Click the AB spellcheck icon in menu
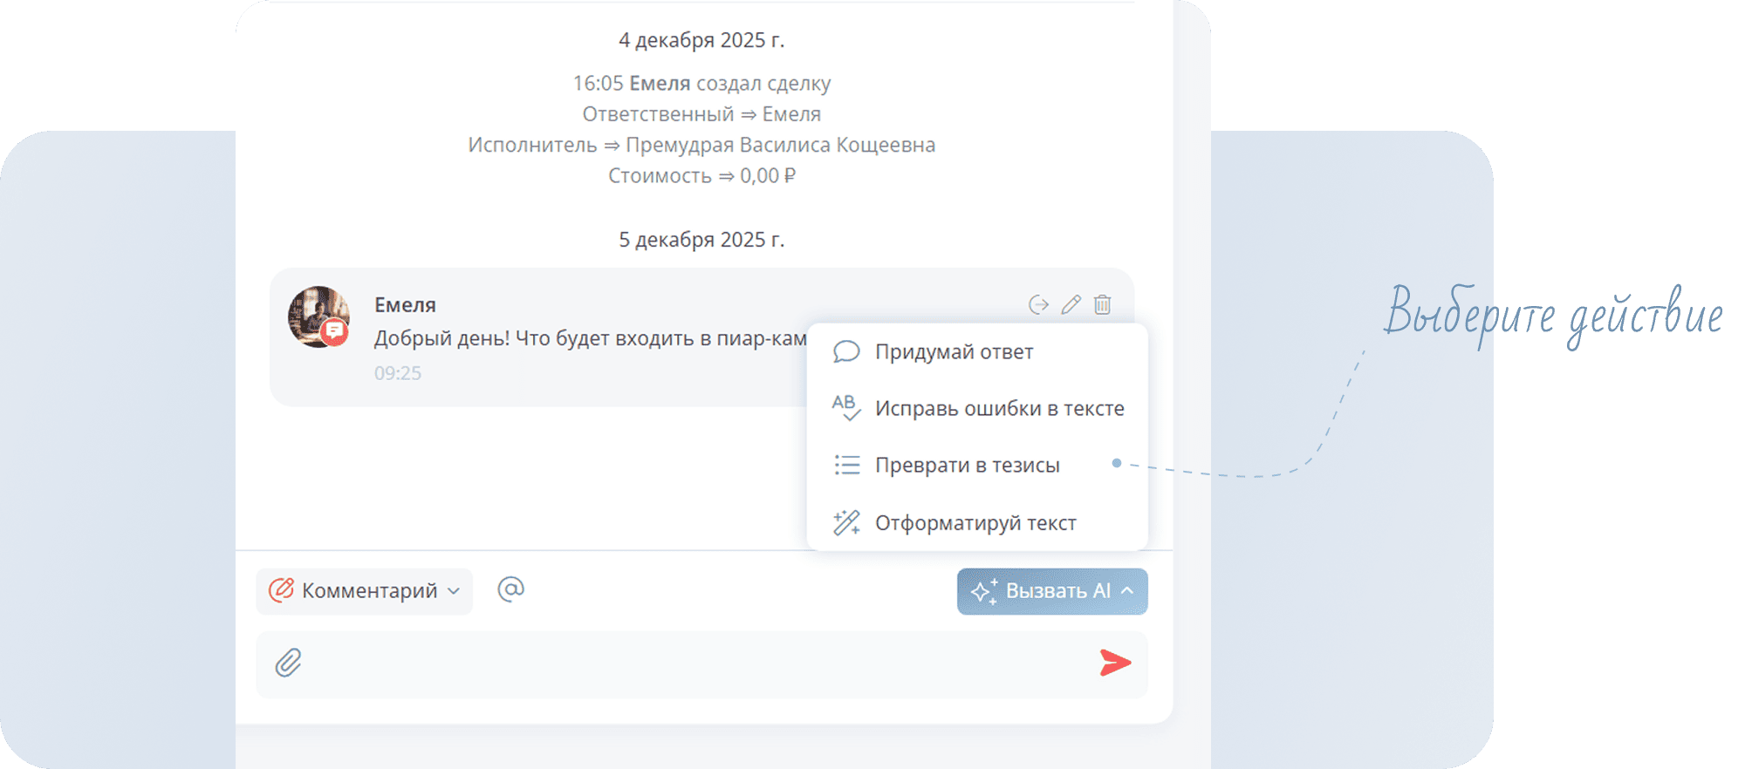 [x=845, y=407]
